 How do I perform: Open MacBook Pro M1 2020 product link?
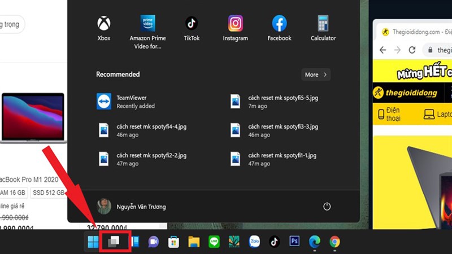point(29,179)
